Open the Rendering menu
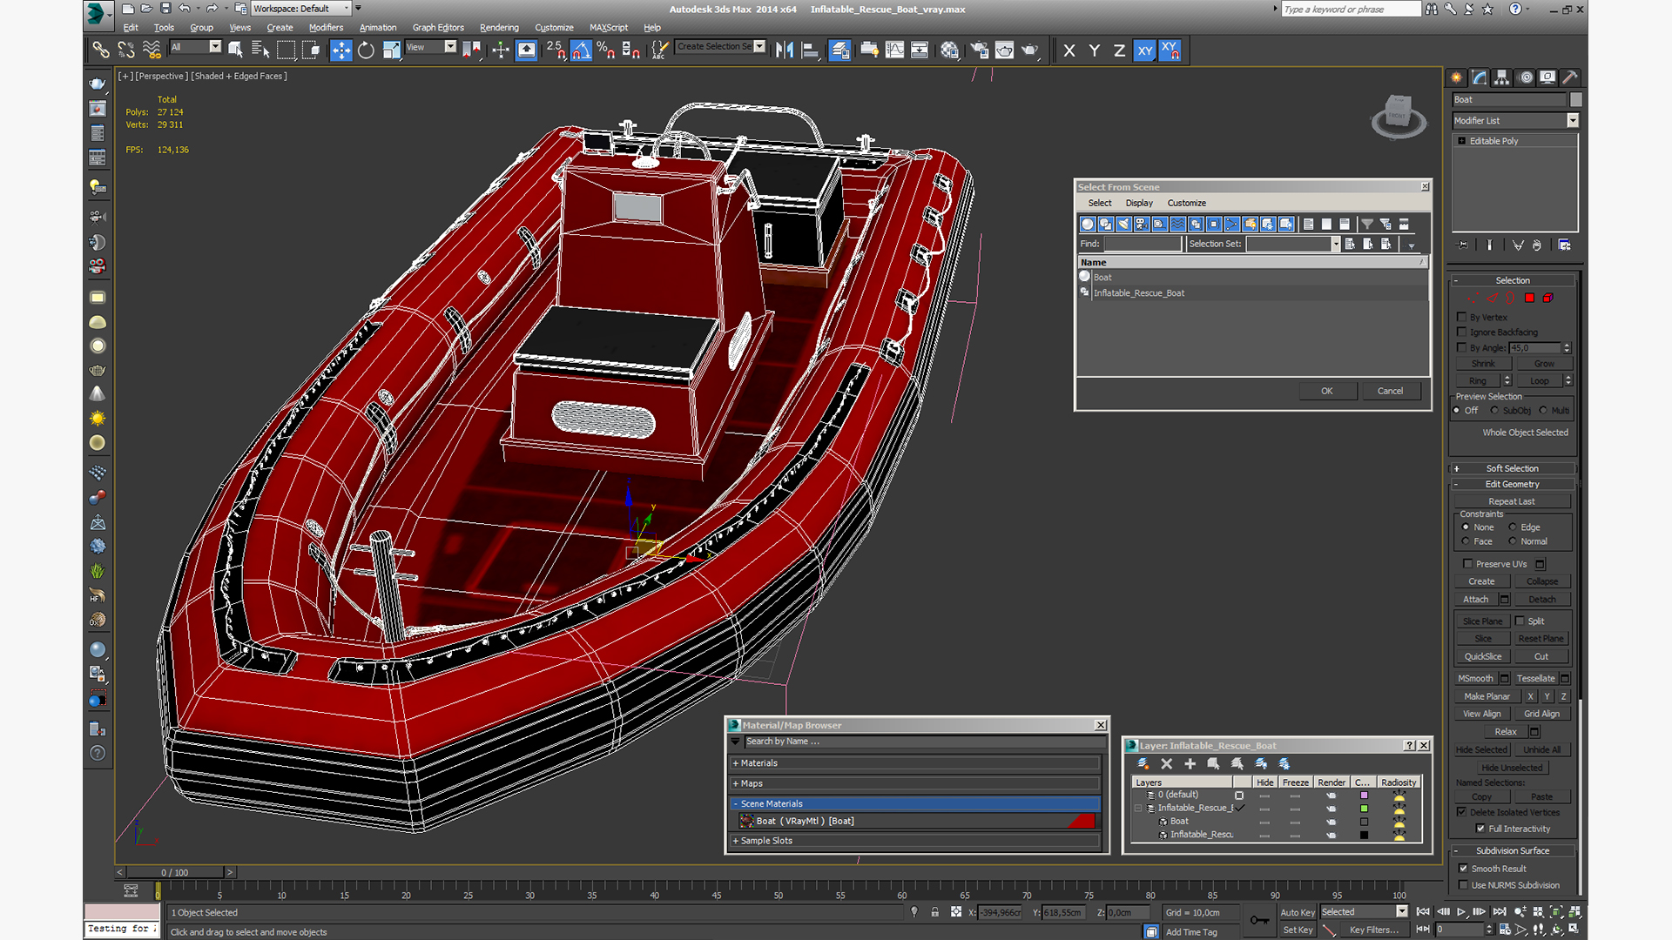Viewport: 1672px width, 940px height. 499,28
